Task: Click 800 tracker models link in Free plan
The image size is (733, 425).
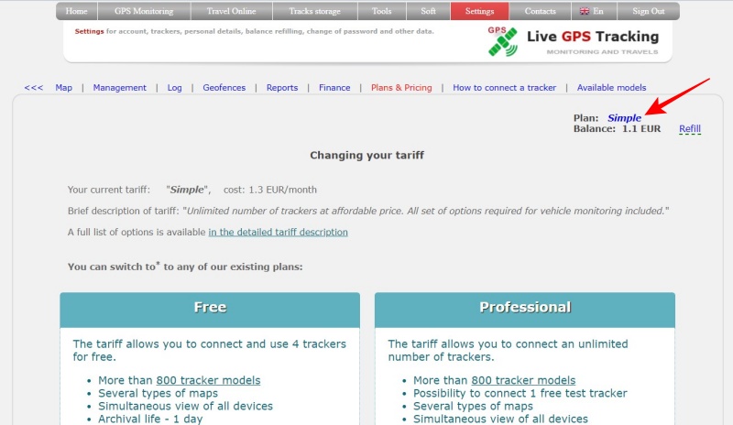Action: tap(208, 380)
